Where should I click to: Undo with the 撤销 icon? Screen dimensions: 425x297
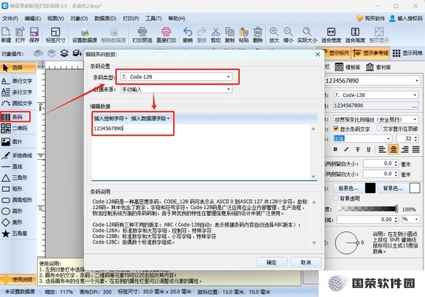pos(188,35)
